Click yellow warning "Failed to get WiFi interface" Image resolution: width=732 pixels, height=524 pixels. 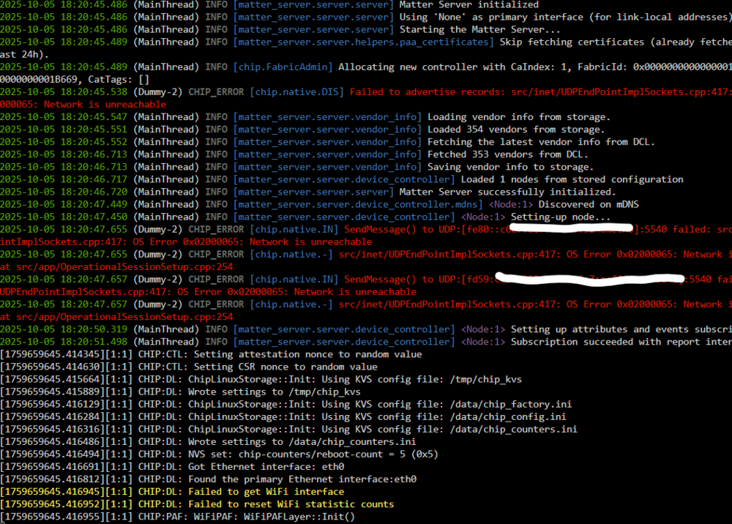coord(266,492)
